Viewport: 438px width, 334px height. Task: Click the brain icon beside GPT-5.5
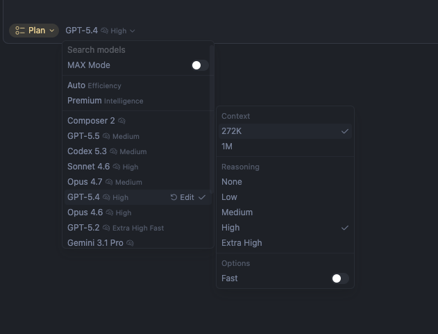tap(106, 136)
